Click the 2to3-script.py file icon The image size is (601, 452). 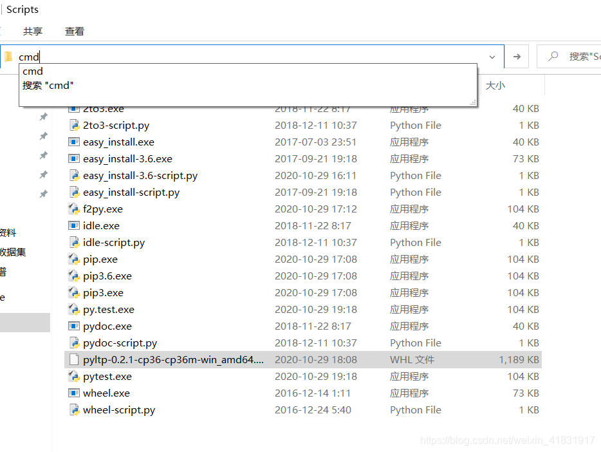click(74, 126)
